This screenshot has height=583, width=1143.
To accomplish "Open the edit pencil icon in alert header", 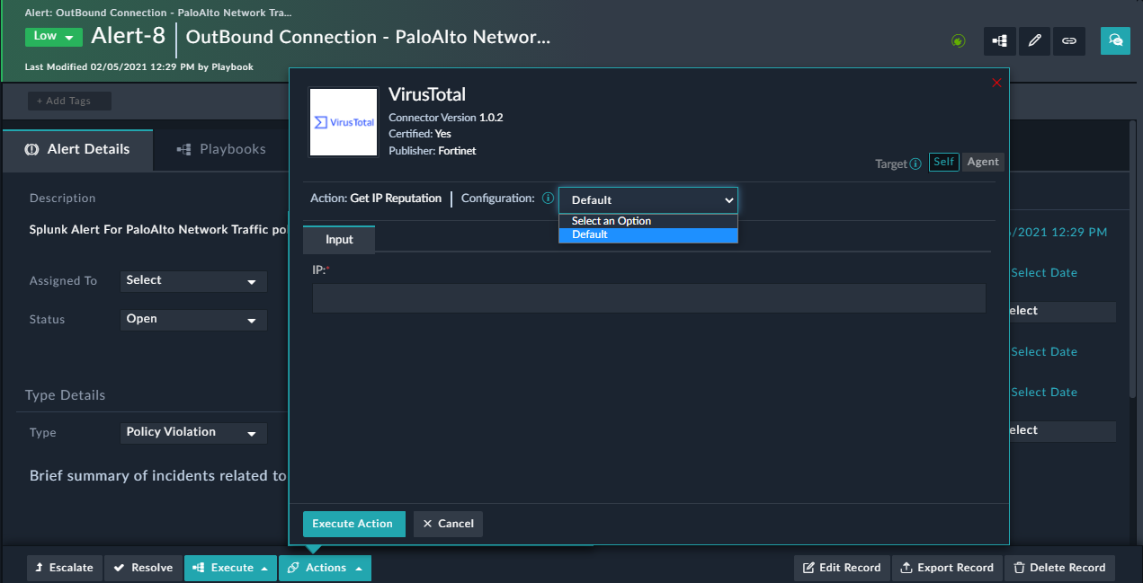I will click(x=1033, y=40).
